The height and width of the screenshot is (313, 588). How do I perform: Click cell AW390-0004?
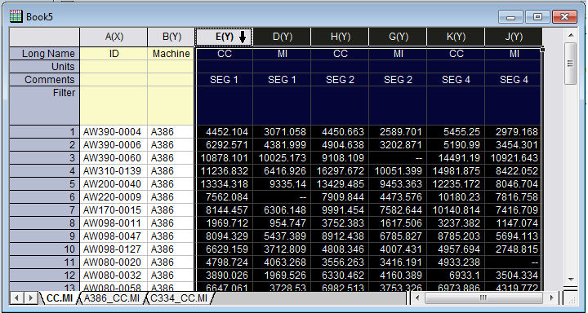pos(114,132)
